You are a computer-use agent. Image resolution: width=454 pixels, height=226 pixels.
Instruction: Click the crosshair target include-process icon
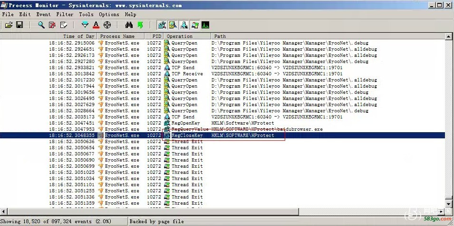[x=107, y=25]
